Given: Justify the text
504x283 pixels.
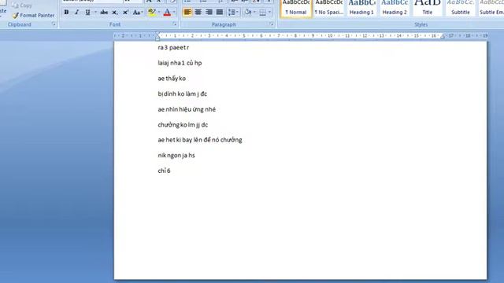Looking at the screenshot, I should point(220,13).
